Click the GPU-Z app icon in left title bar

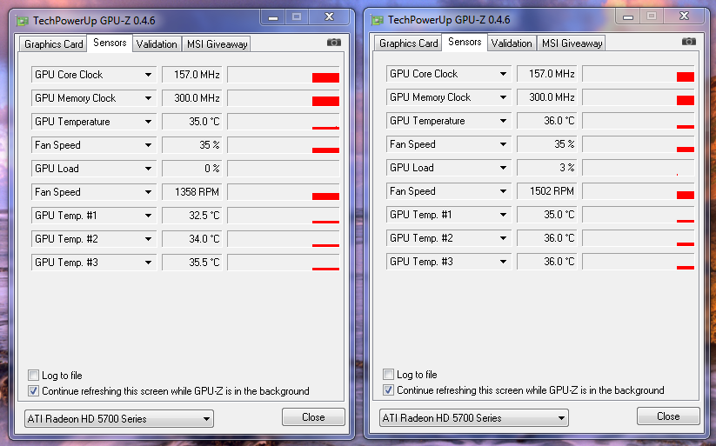[23, 21]
